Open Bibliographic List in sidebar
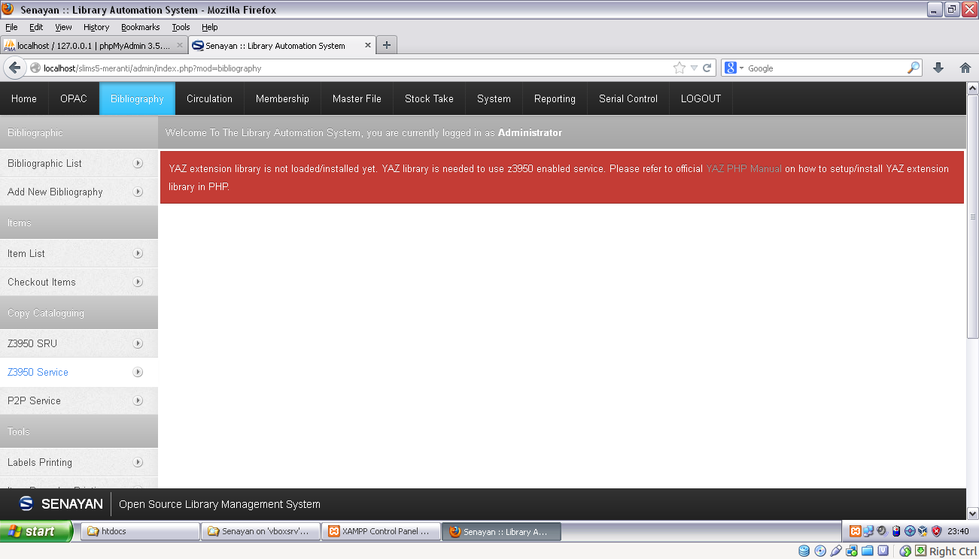Viewport: 979px width, 559px height. (79, 163)
